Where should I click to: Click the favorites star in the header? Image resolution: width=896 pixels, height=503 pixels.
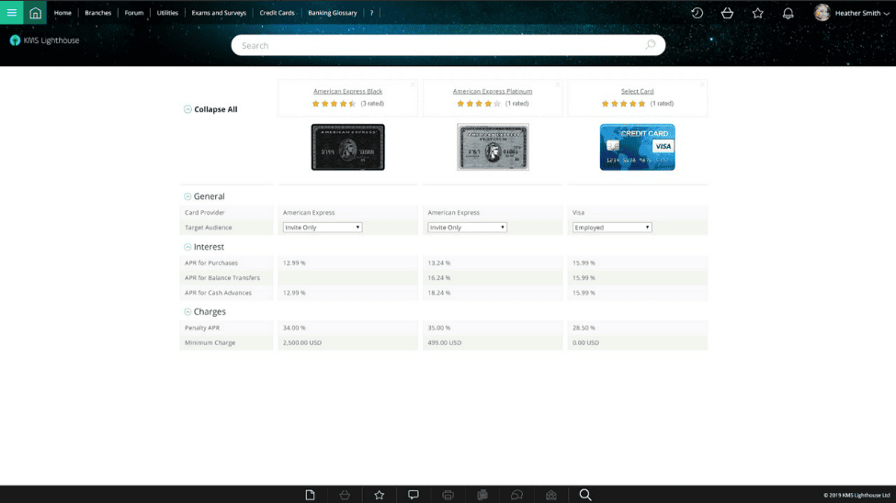coord(757,13)
